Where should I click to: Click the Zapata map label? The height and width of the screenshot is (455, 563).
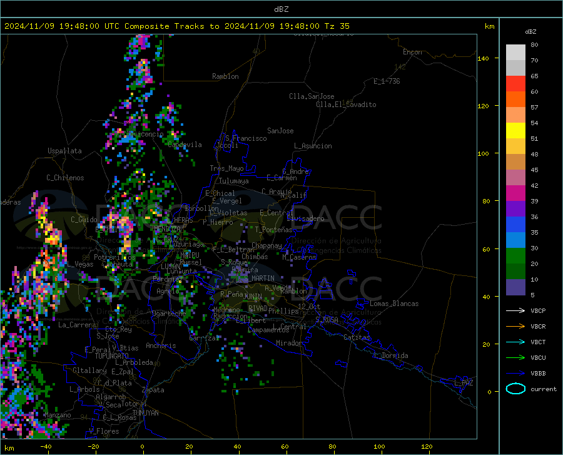point(153,390)
